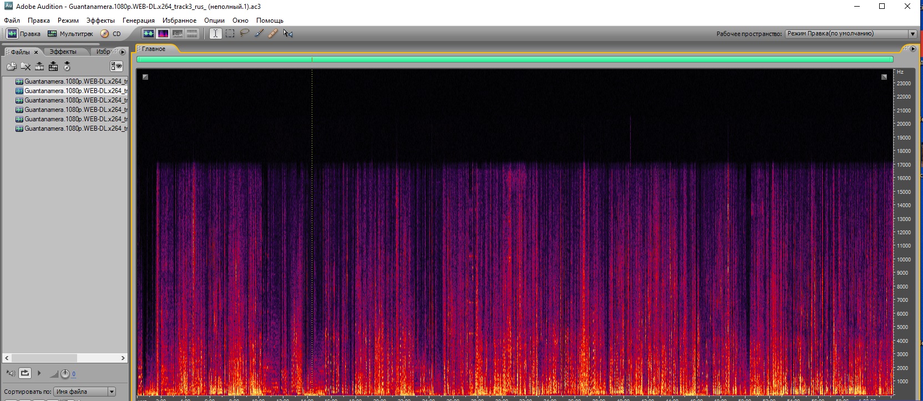Select the Lasso selection tool

[x=245, y=33]
